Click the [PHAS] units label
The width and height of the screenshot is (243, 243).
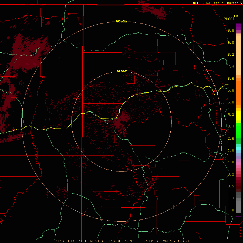[x=228, y=19]
